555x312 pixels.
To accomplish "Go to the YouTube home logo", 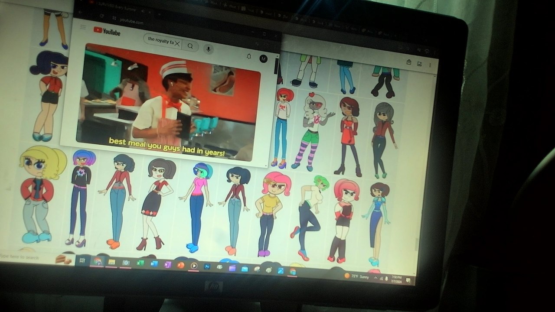I will point(107,31).
